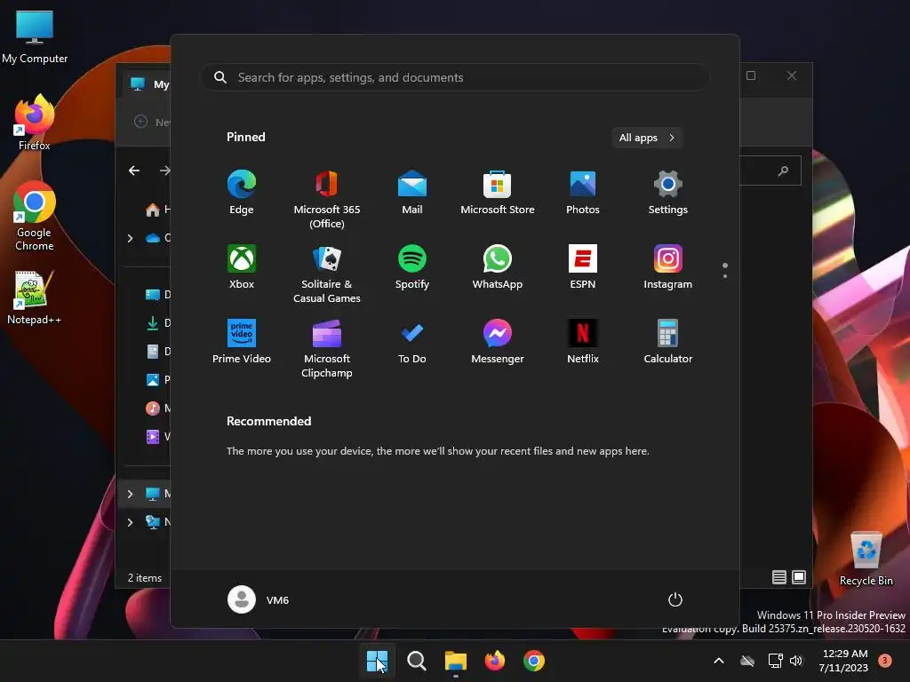Click the Forward arrow in File Explorer

164,170
